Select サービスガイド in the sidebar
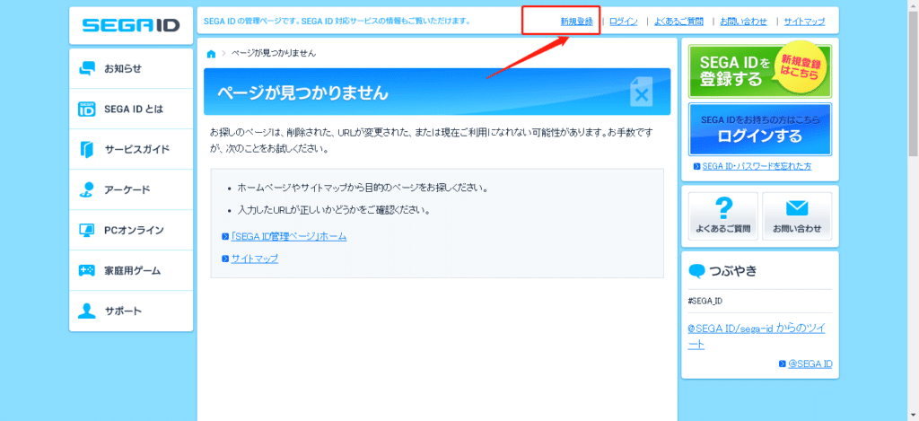Screen dimensions: 919x421 coord(131,150)
